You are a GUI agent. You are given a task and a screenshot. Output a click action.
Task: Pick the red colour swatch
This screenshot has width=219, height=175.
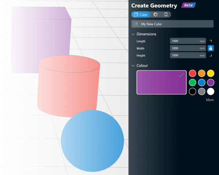pyautogui.click(x=192, y=73)
